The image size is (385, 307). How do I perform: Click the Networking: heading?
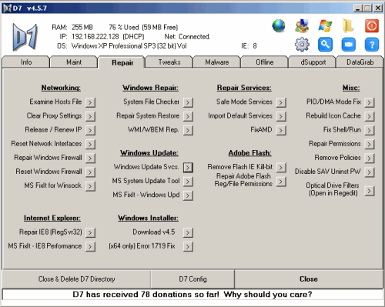tap(61, 88)
